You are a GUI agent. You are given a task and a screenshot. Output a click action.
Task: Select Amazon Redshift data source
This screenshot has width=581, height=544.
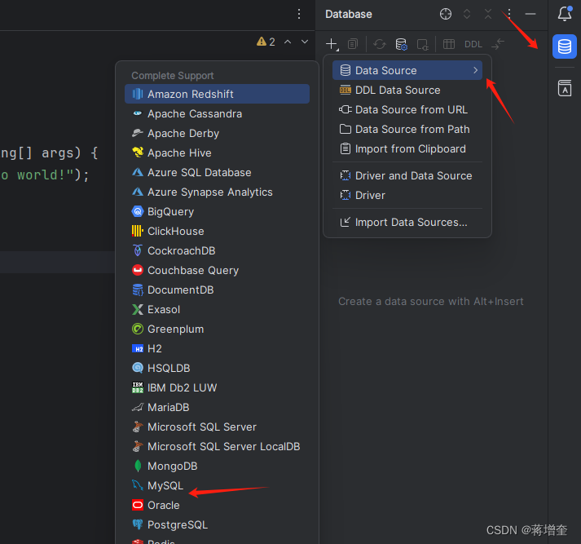pyautogui.click(x=217, y=94)
